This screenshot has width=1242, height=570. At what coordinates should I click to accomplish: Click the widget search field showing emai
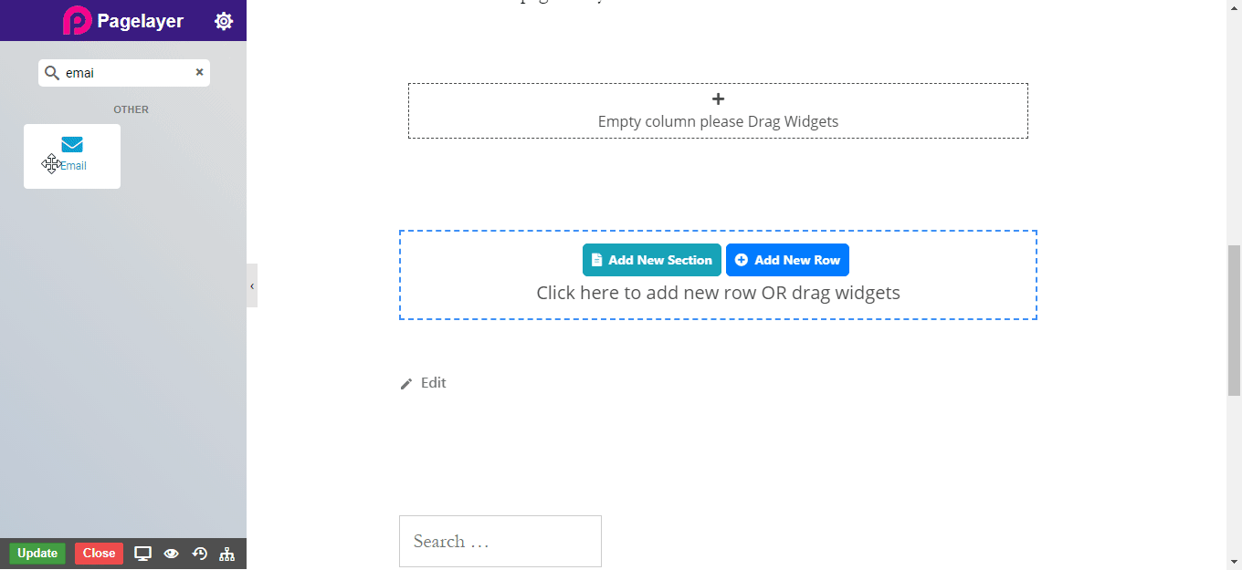119,72
